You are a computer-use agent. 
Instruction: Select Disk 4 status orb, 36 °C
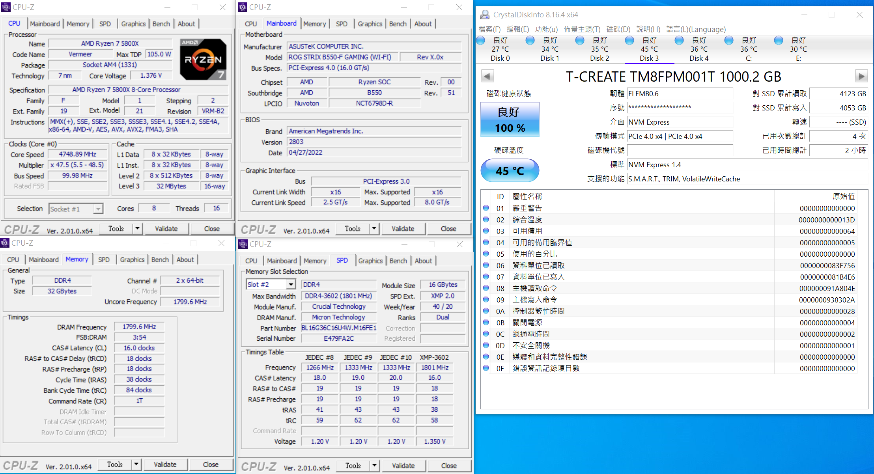coord(680,40)
